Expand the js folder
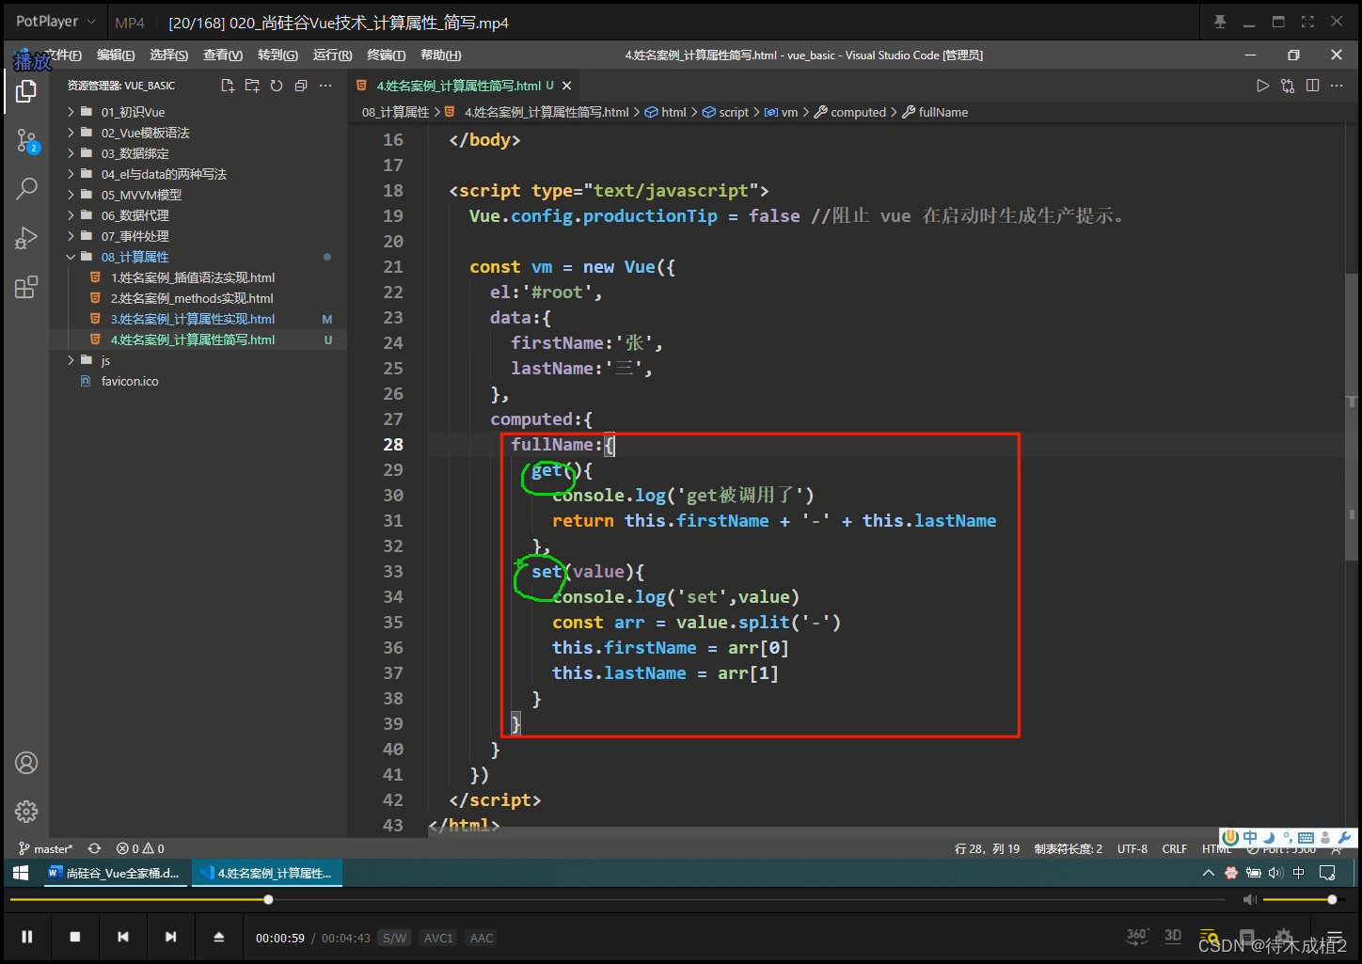This screenshot has width=1362, height=964. [x=71, y=360]
